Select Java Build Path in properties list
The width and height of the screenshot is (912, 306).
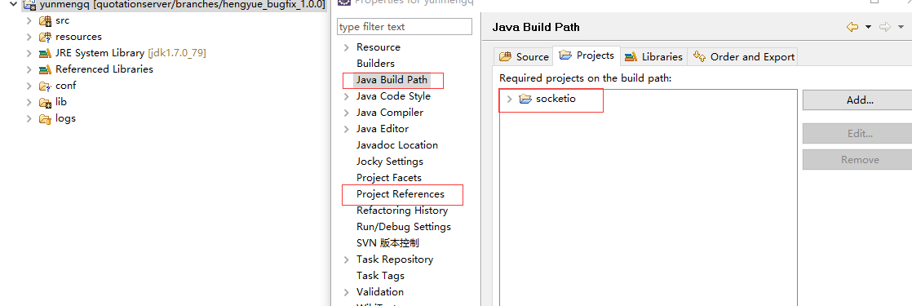pos(392,80)
